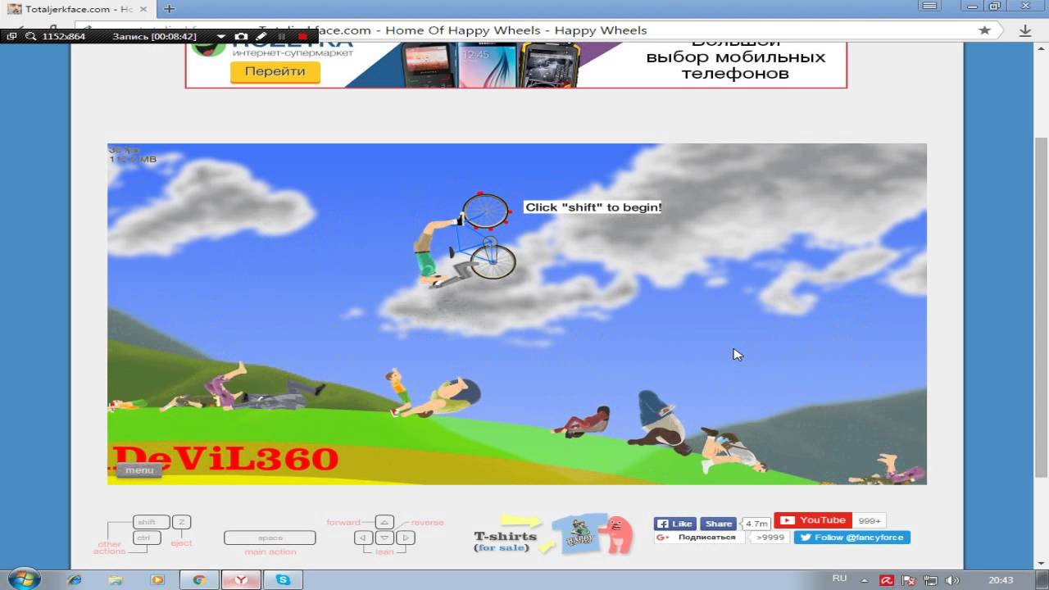Image resolution: width=1049 pixels, height=590 pixels.
Task: Click the left-arrow key diagram
Action: pos(364,538)
